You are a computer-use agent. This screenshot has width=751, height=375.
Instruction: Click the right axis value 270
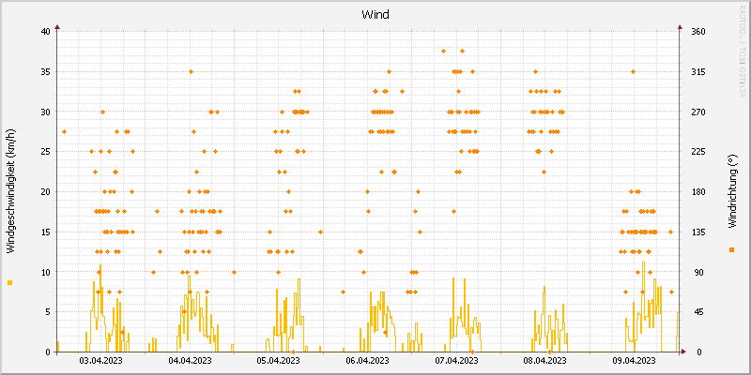pyautogui.click(x=698, y=112)
